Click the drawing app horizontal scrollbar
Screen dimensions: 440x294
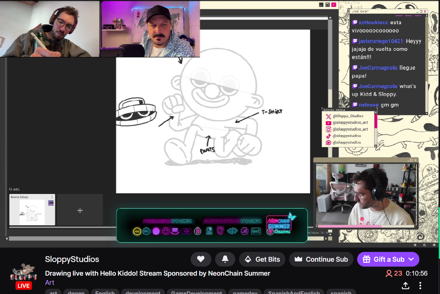[x=62, y=239]
